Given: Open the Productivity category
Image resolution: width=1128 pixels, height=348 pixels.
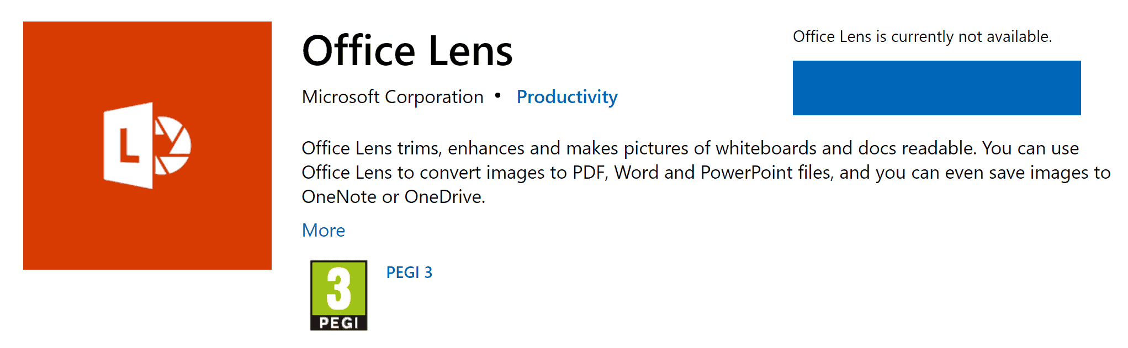Looking at the screenshot, I should tap(567, 97).
